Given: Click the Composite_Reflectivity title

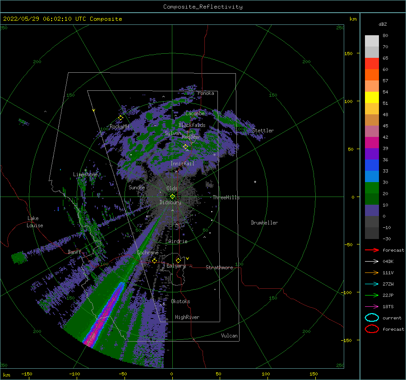Looking at the screenshot, I should [x=203, y=7].
